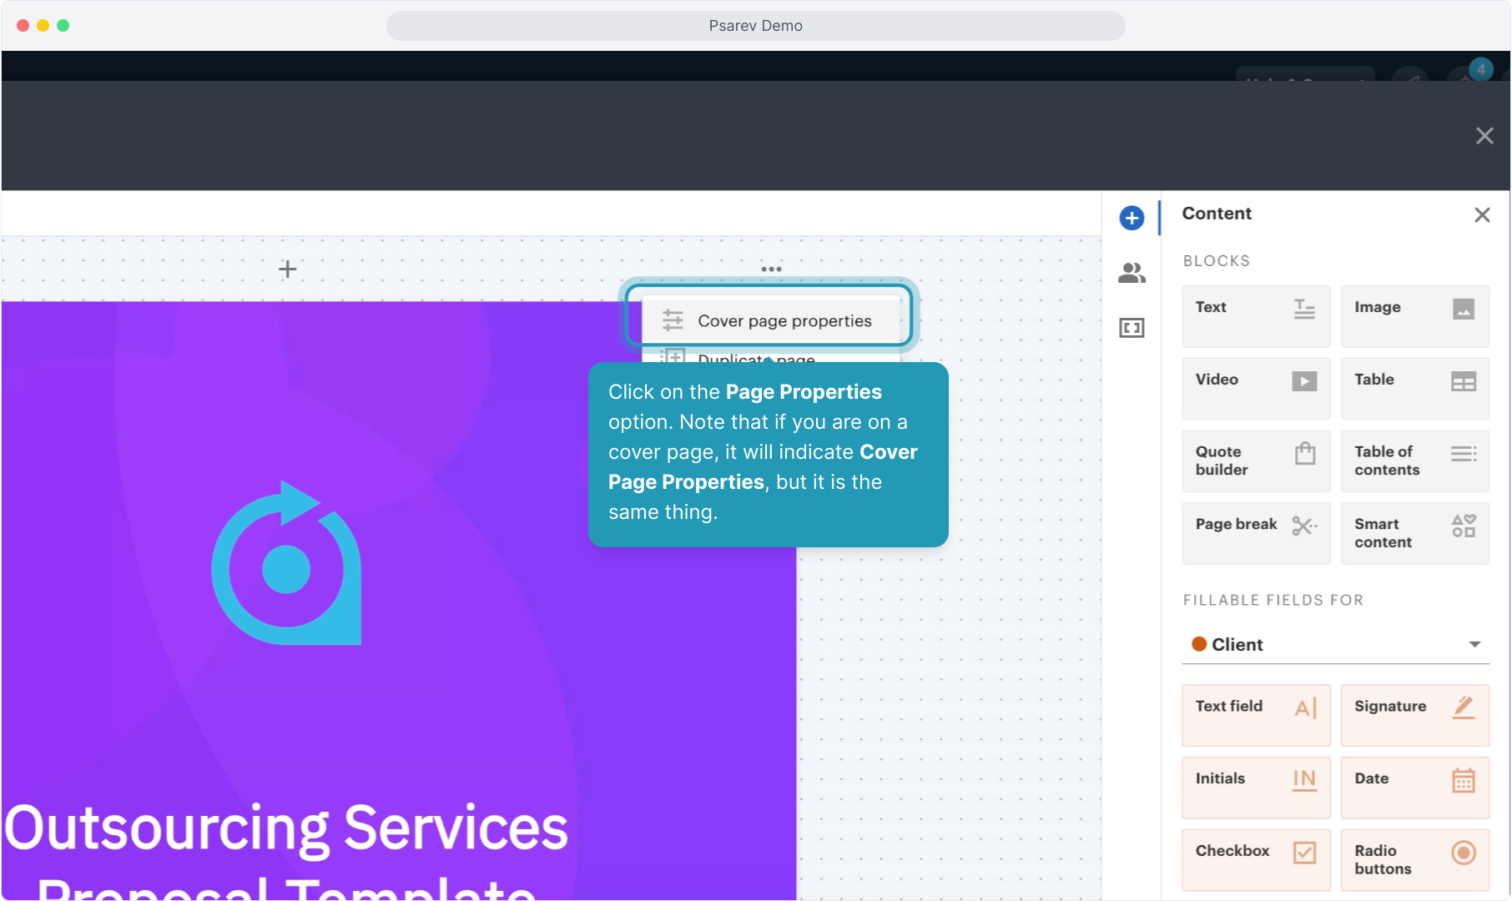Click the plus icon above the cover page
Screen dimensions: 1512x901
(287, 269)
